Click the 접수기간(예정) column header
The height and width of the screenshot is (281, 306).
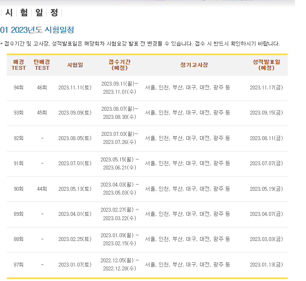pyautogui.click(x=120, y=65)
